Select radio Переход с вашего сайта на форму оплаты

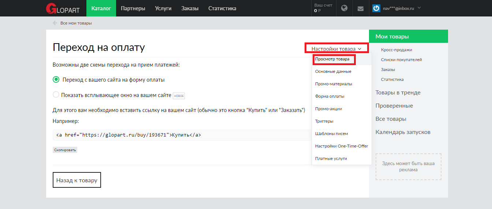(56, 79)
